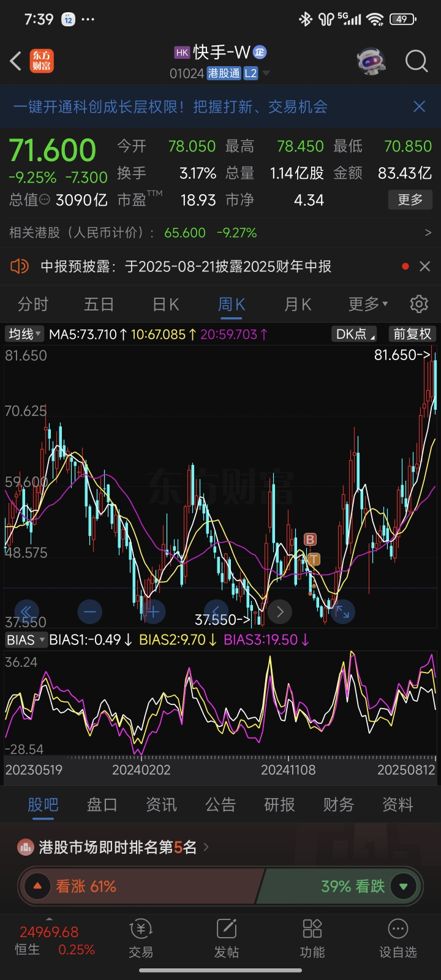Expand 港股市场即时排名 chevron
The width and height of the screenshot is (441, 980).
[206, 847]
